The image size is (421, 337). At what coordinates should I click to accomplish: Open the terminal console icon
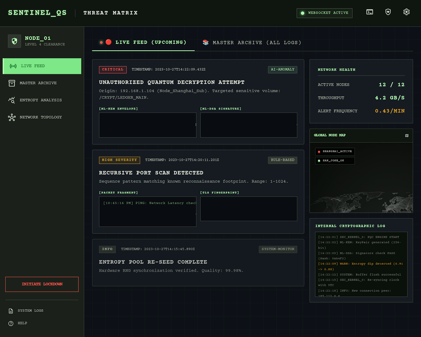[x=370, y=12]
